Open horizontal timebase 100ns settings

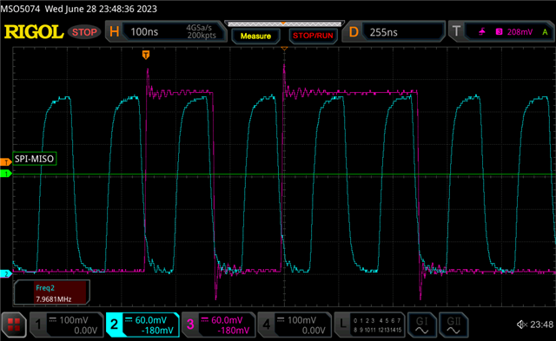coord(166,32)
